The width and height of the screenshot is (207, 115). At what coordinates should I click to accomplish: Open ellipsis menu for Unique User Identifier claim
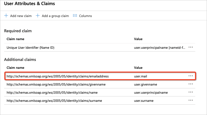[190, 47]
